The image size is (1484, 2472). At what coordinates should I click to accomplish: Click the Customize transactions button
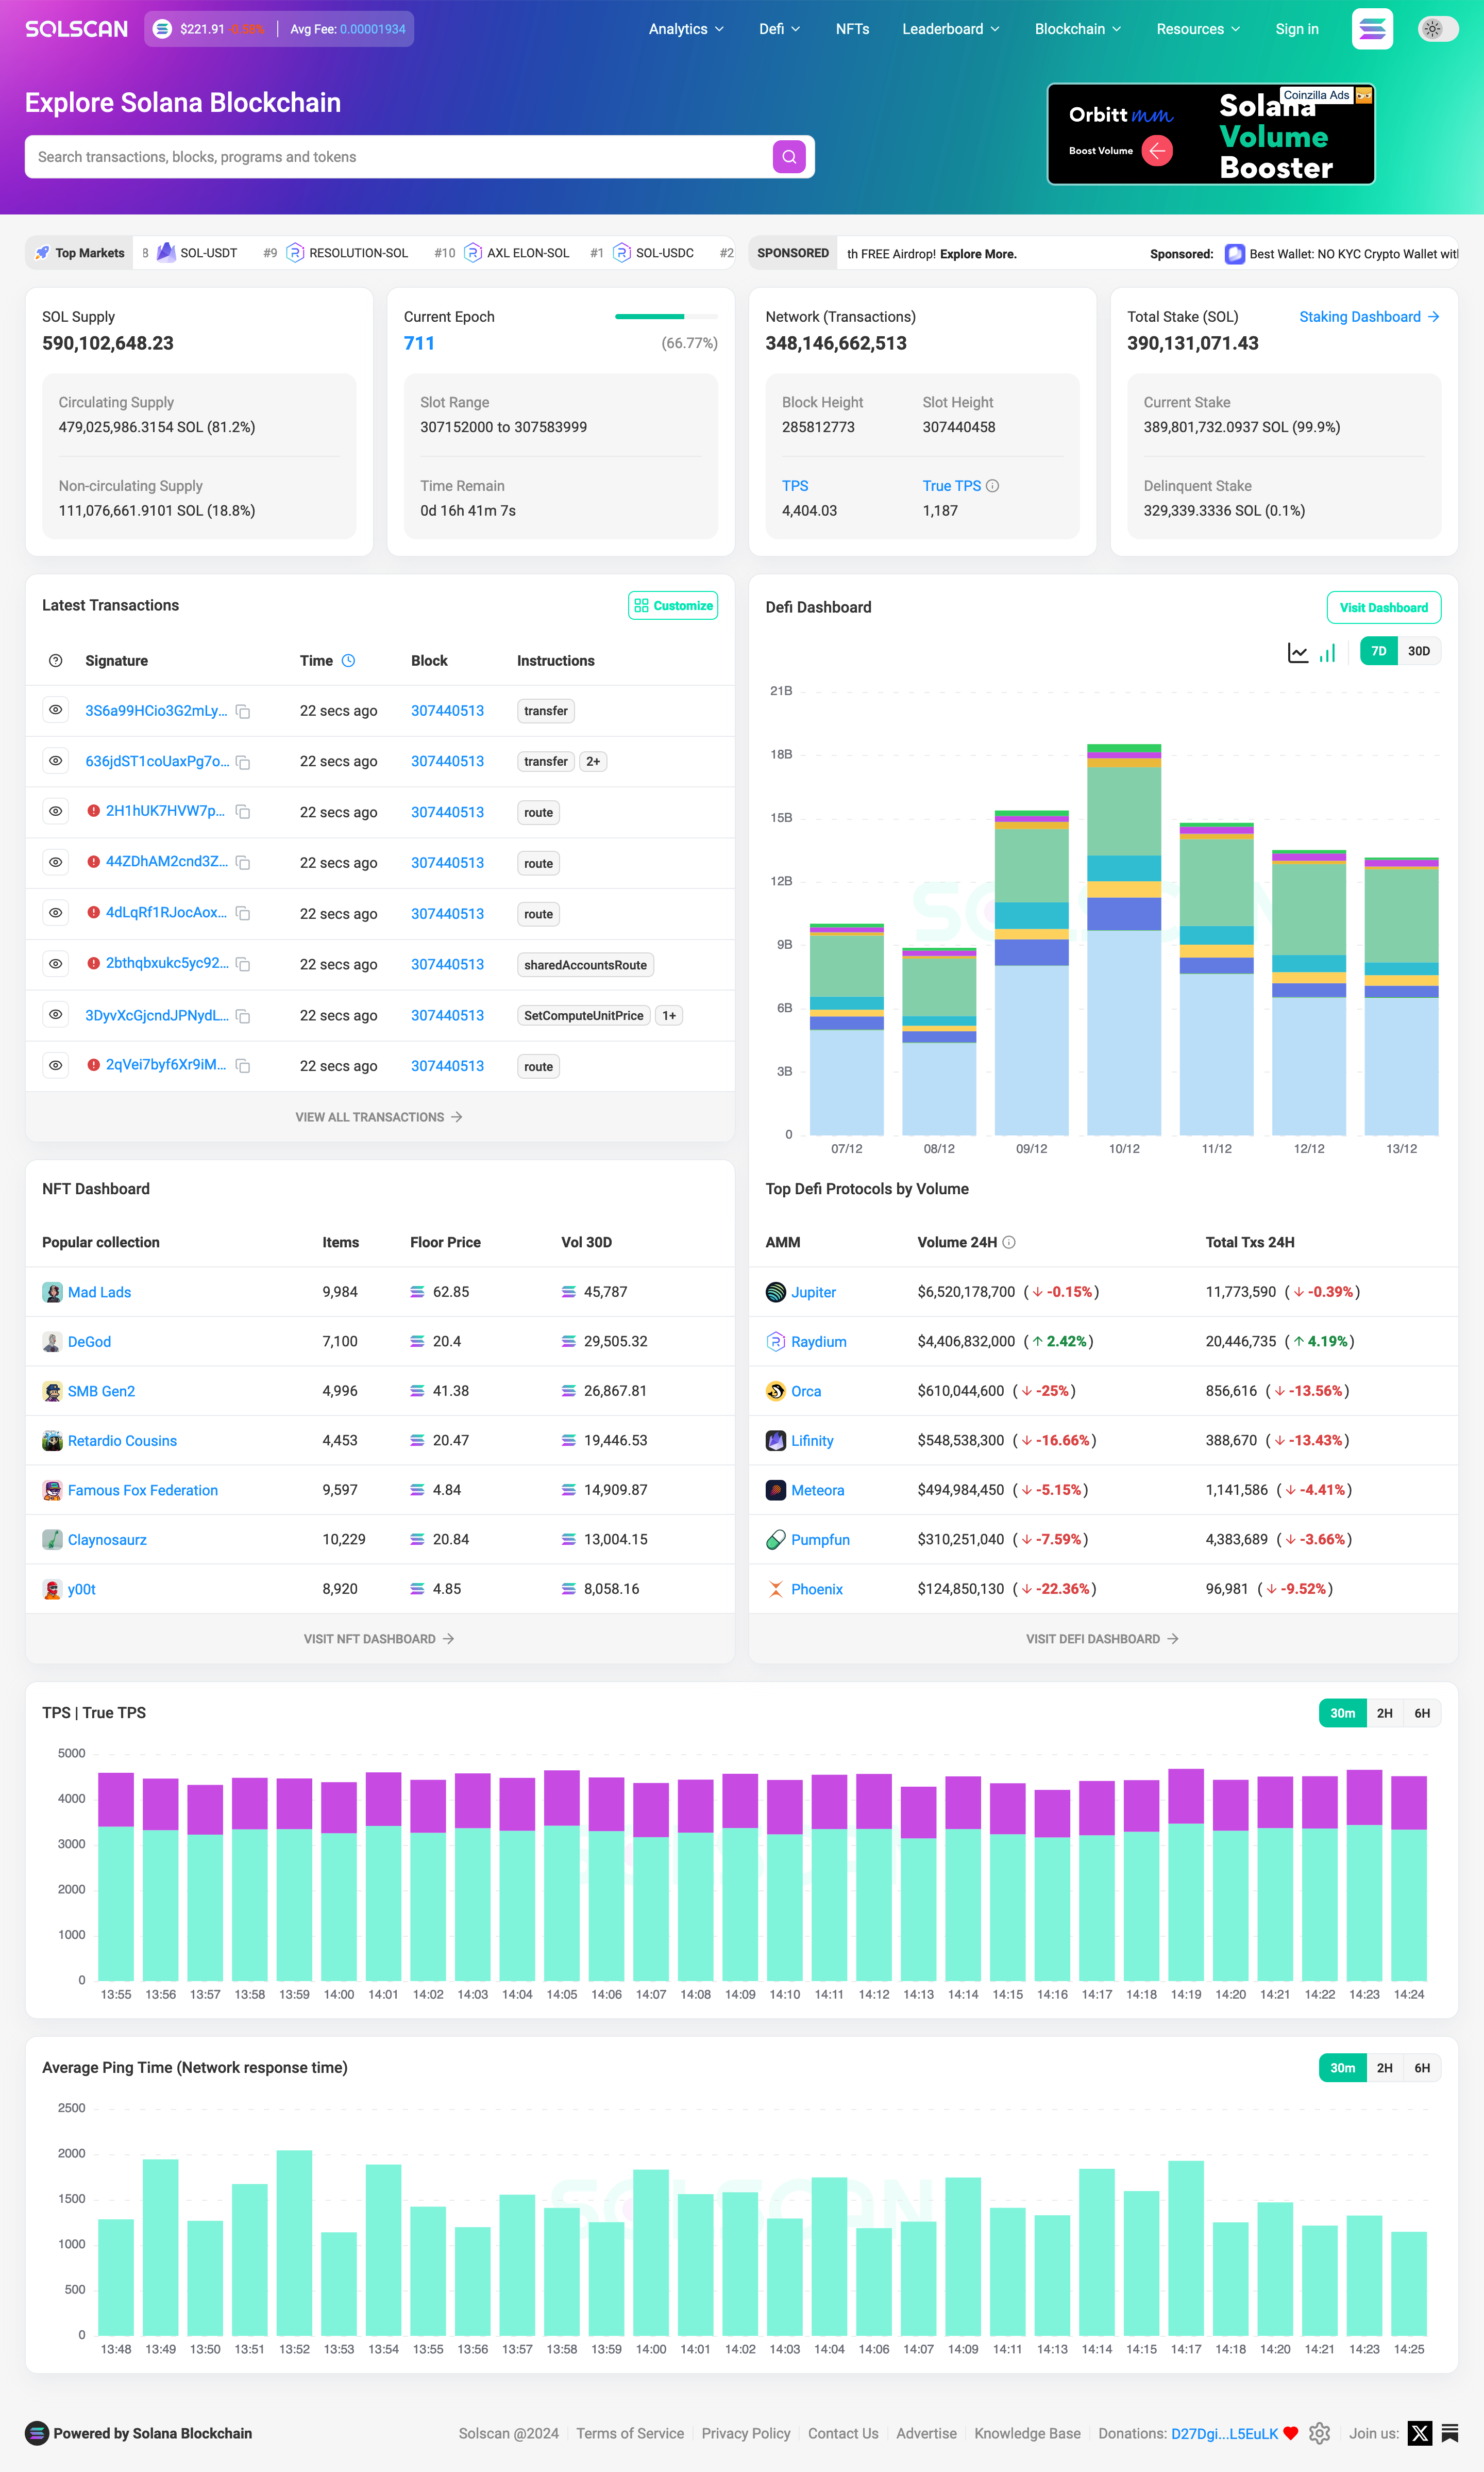673,606
